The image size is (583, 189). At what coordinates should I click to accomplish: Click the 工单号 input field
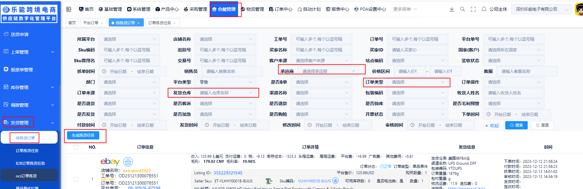click(x=321, y=39)
